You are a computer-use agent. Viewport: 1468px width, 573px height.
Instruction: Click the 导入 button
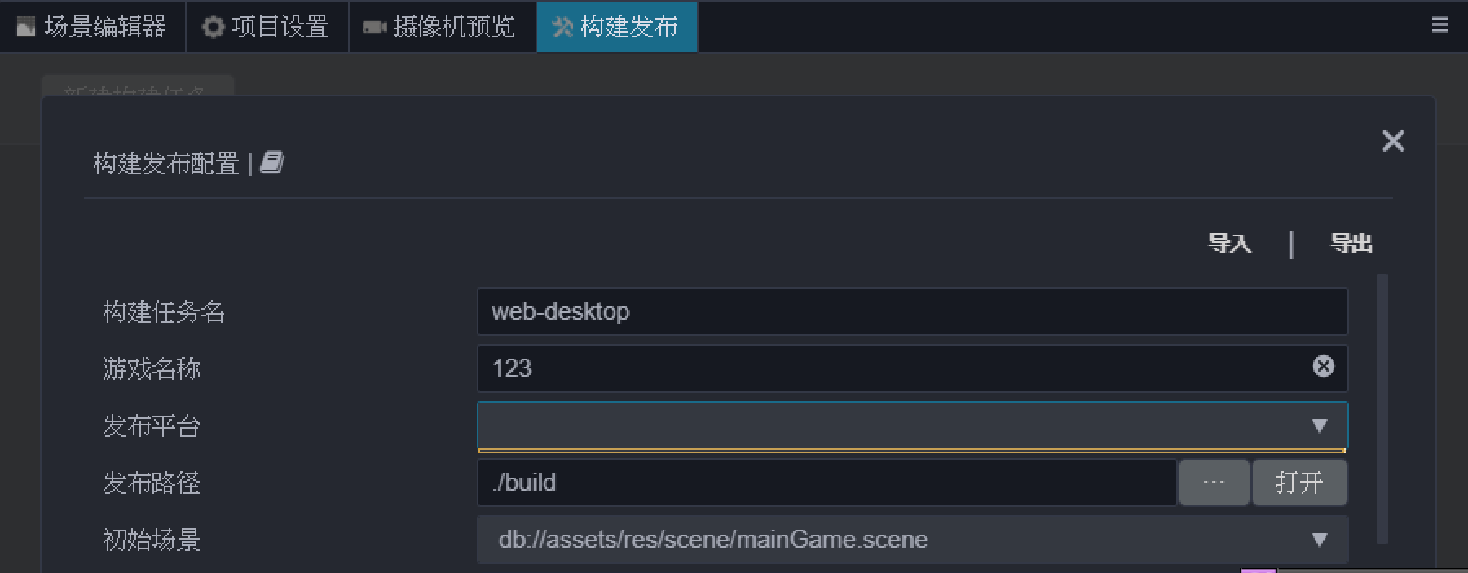(x=1229, y=243)
